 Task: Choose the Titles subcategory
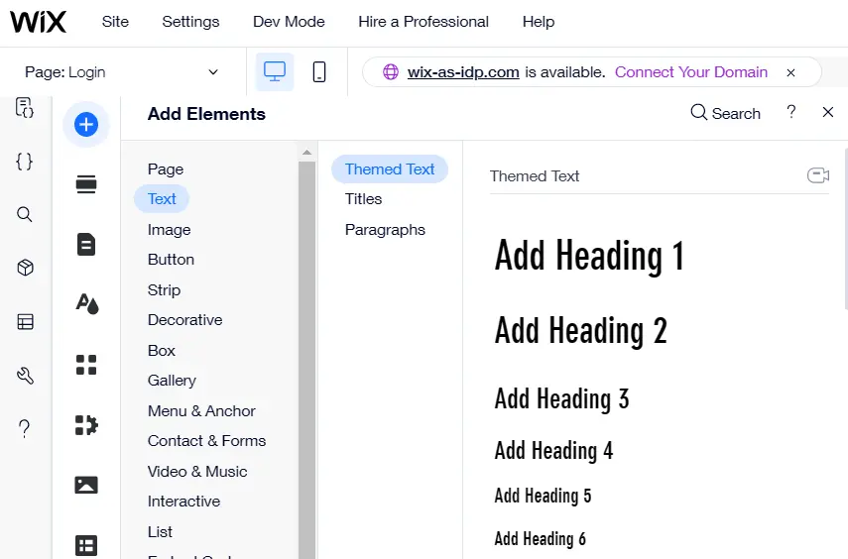tap(363, 199)
